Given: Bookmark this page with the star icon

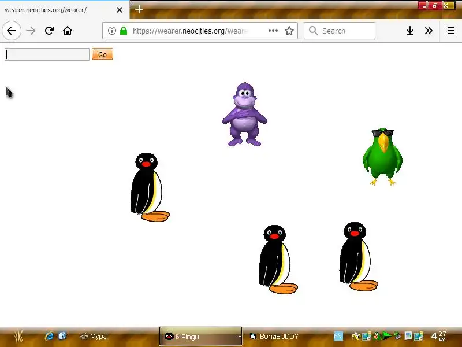Looking at the screenshot, I should 289,31.
